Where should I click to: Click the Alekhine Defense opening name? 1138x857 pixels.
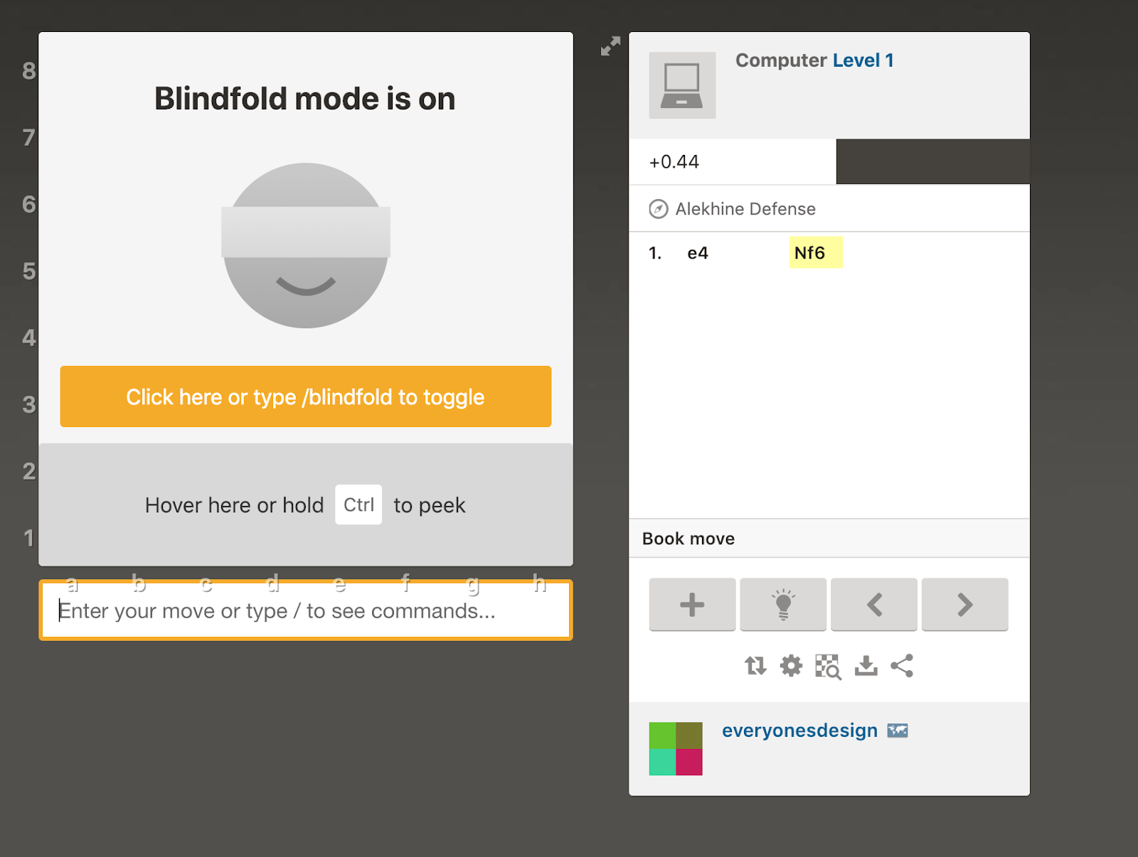[745, 209]
